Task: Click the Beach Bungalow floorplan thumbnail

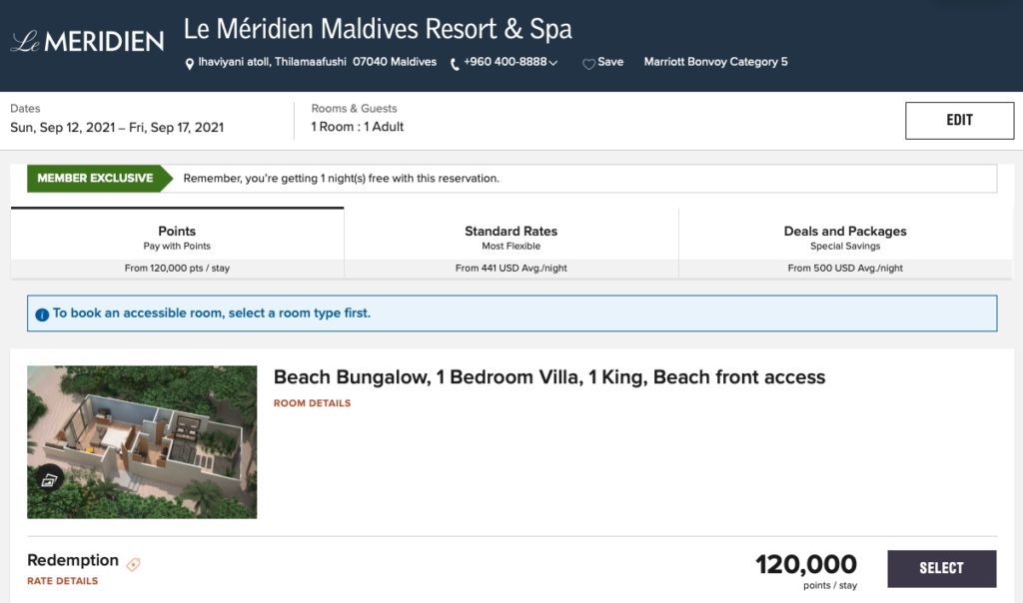Action: click(x=141, y=442)
